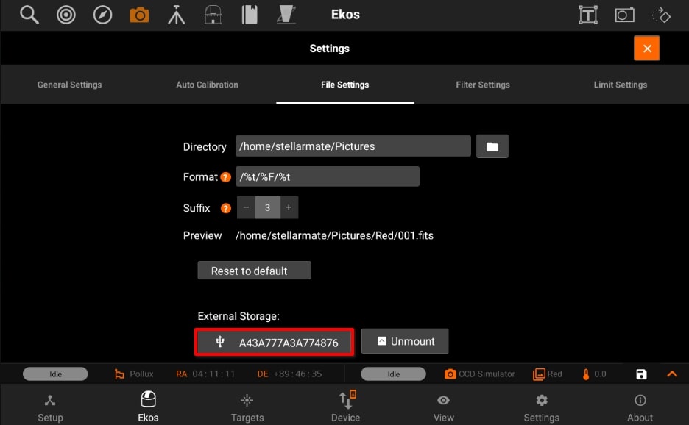Expand status bar with orange chevron
The image size is (689, 425).
pos(672,374)
